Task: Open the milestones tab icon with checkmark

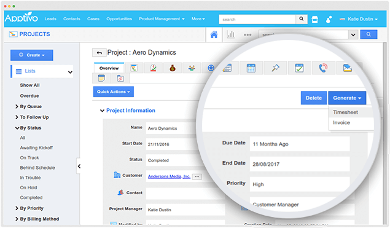Action: [153, 68]
